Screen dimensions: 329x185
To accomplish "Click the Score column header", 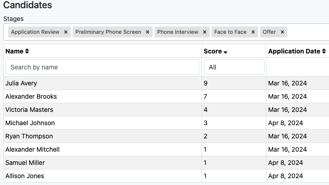I will pos(213,51).
